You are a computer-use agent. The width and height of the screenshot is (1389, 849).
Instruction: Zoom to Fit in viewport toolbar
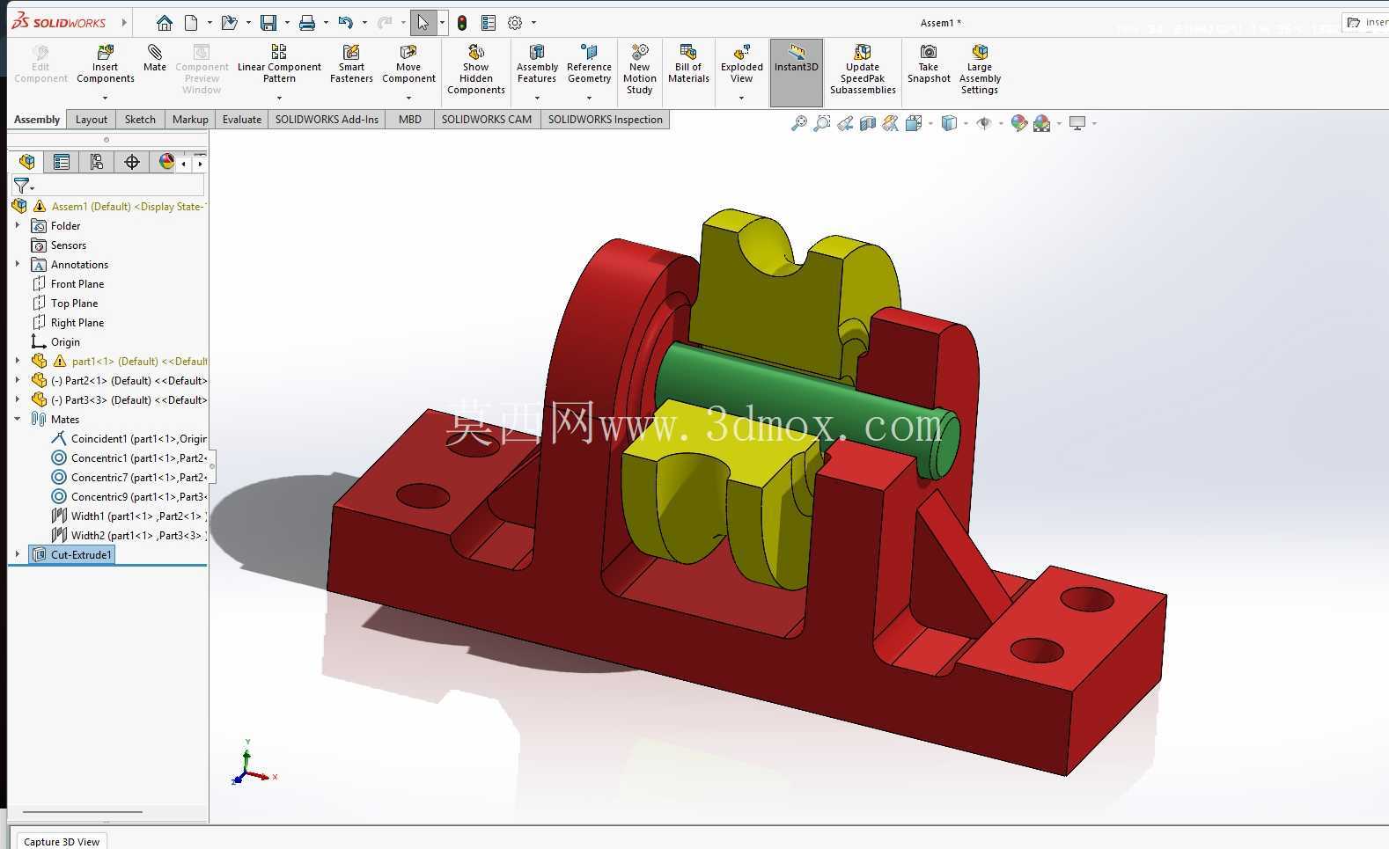[798, 123]
